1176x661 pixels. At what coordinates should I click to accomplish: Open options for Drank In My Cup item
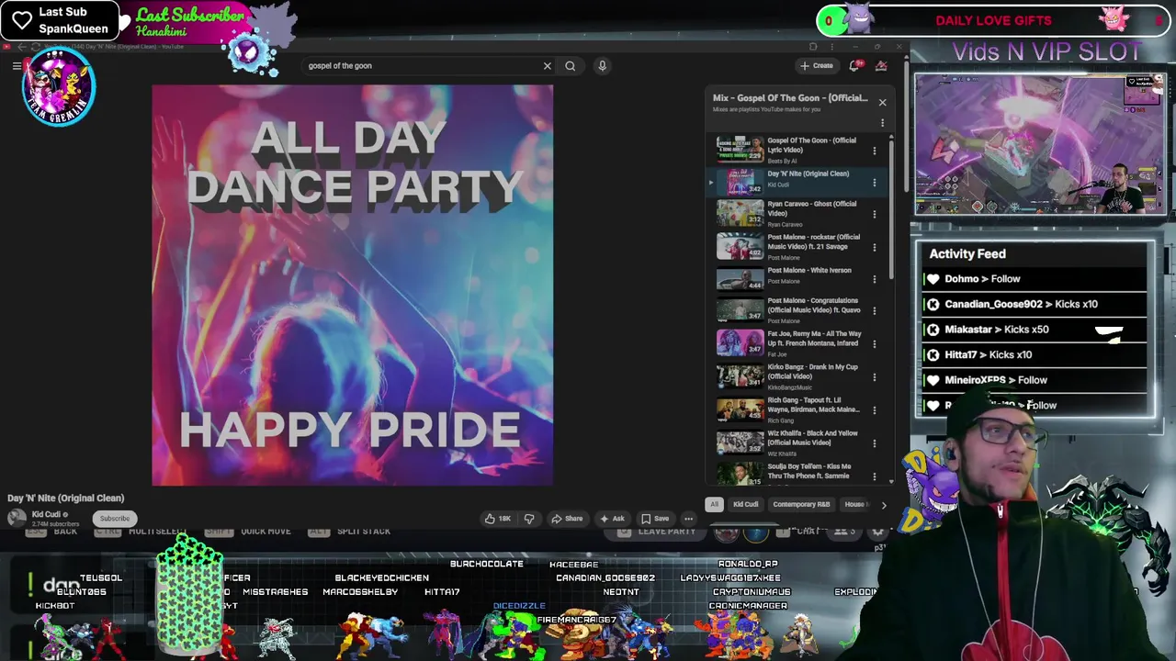point(875,377)
